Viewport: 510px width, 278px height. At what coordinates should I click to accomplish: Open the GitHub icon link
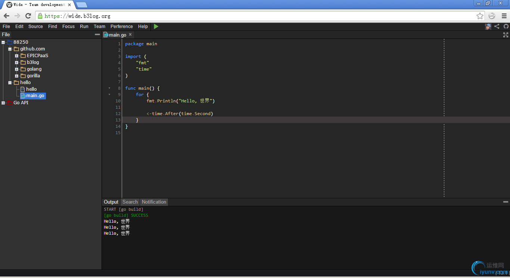[506, 27]
